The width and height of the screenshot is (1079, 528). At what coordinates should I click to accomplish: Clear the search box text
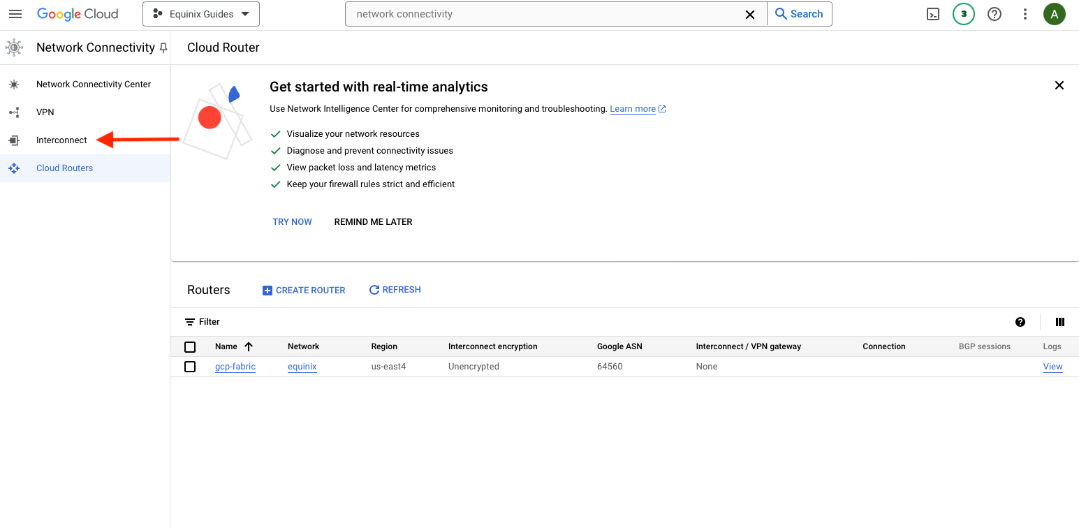[x=750, y=14]
